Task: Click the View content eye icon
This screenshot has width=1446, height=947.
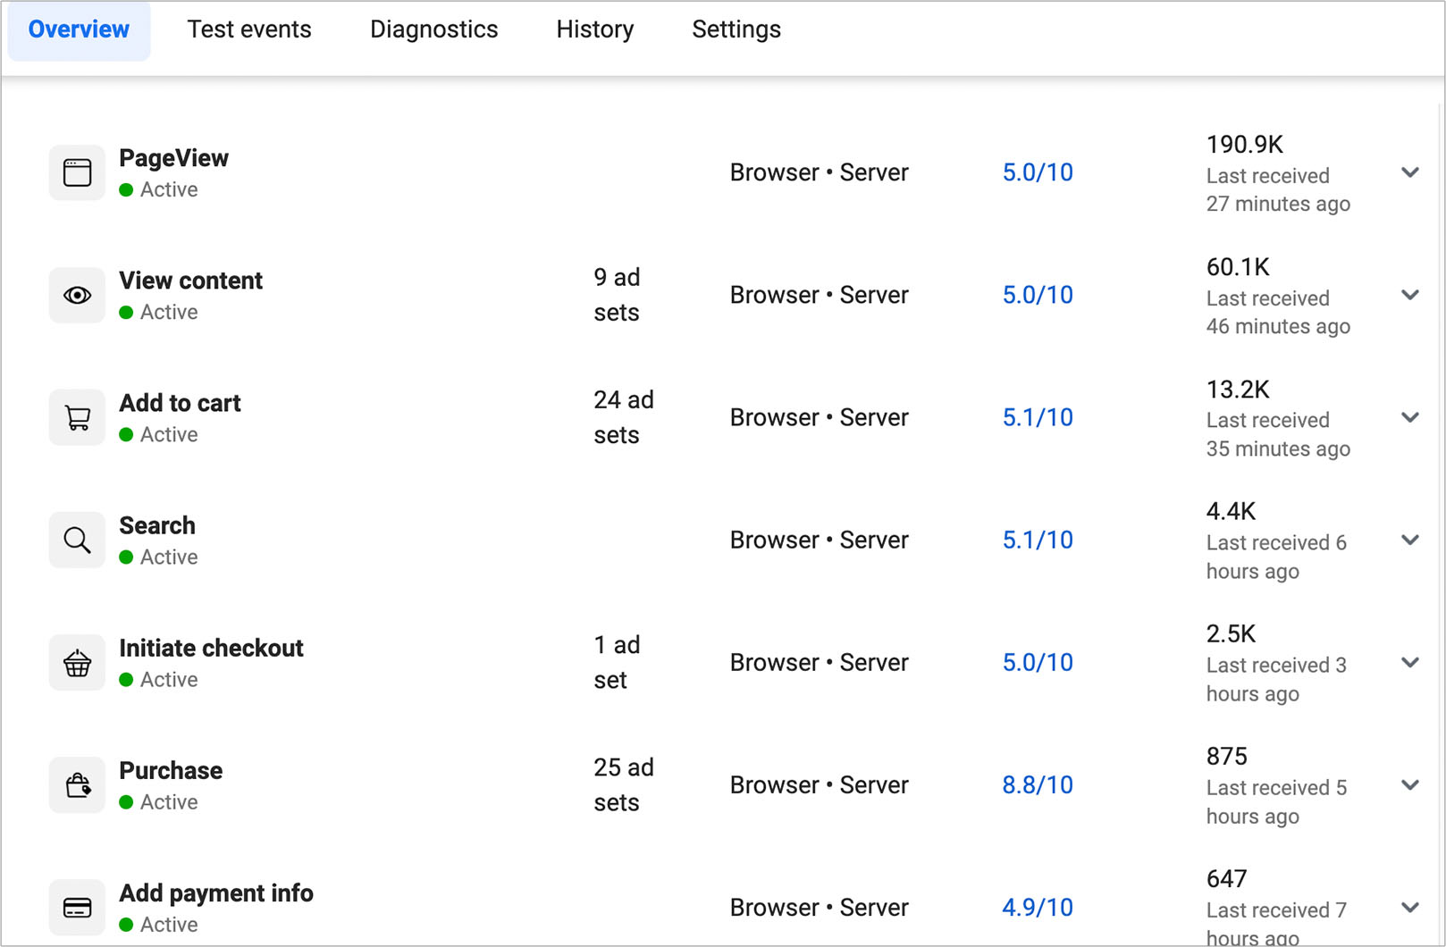Action: pos(77,295)
